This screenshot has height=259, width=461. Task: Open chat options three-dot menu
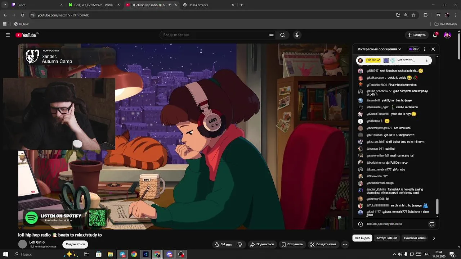click(x=424, y=49)
